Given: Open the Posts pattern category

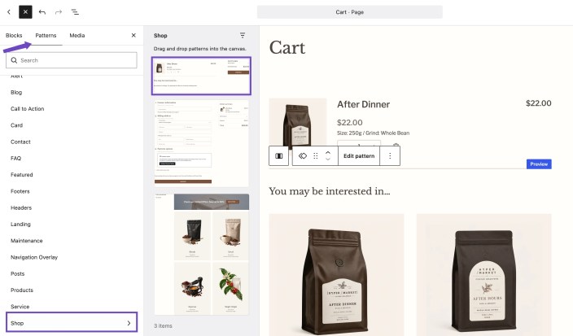Looking at the screenshot, I should pyautogui.click(x=18, y=273).
